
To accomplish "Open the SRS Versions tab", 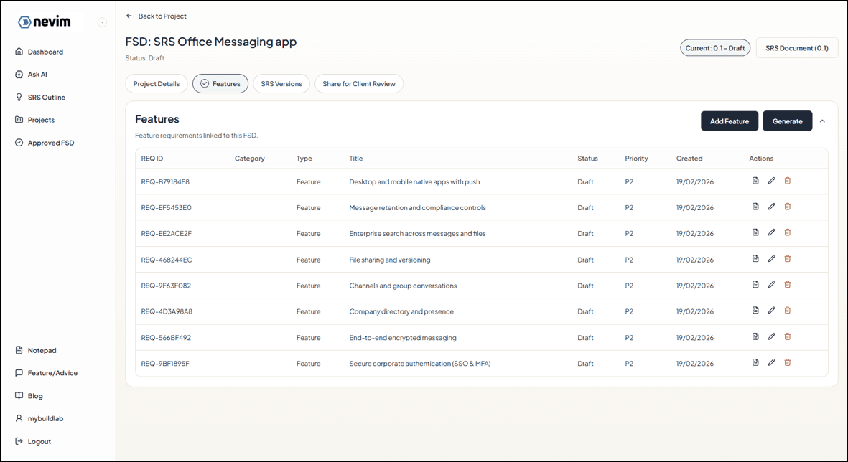I will (281, 83).
